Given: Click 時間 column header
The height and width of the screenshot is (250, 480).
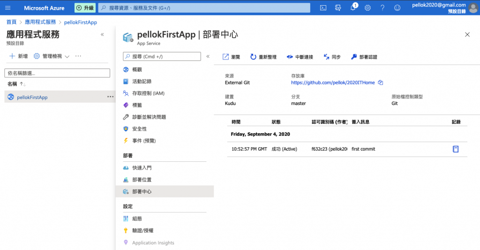Looking at the screenshot, I should coord(236,121).
